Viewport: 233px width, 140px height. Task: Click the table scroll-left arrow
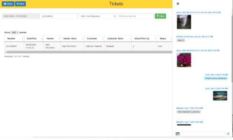click(x=6, y=52)
